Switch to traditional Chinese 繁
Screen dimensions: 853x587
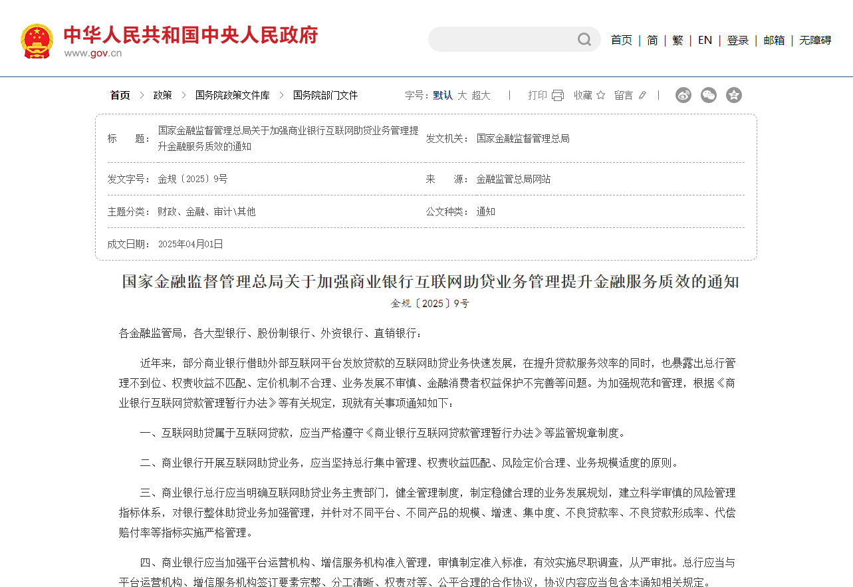pyautogui.click(x=677, y=41)
